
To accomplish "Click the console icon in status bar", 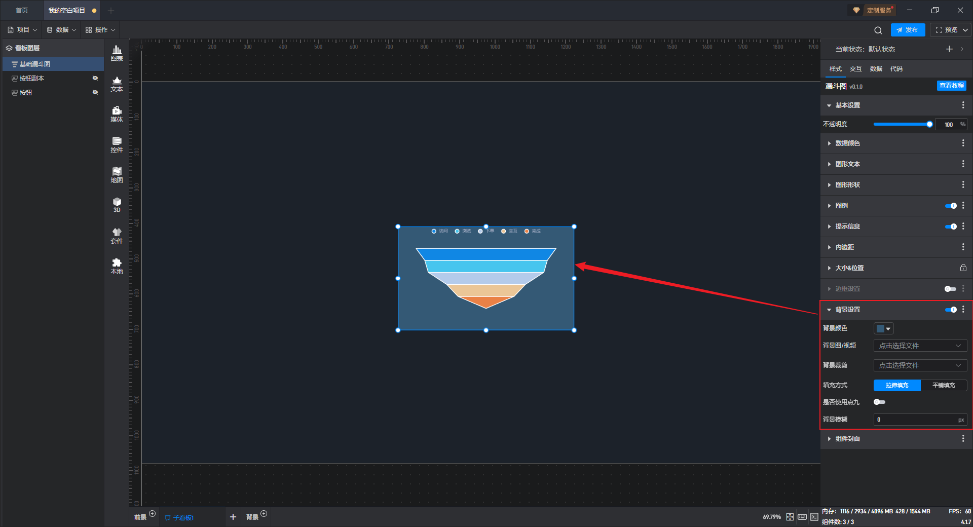I will [x=814, y=517].
